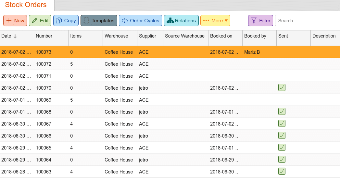Sort by the Number column header
This screenshot has height=178, width=340.
[x=44, y=36]
